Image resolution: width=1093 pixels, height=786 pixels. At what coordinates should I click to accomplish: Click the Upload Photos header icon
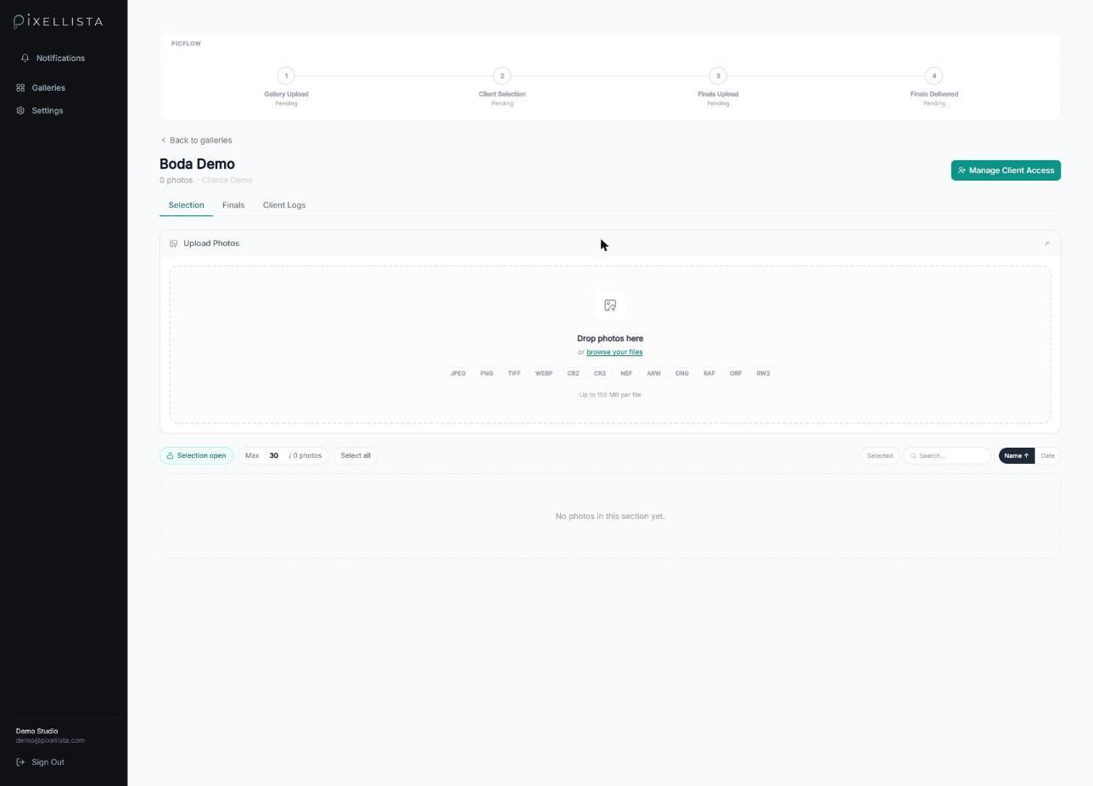[x=173, y=243]
